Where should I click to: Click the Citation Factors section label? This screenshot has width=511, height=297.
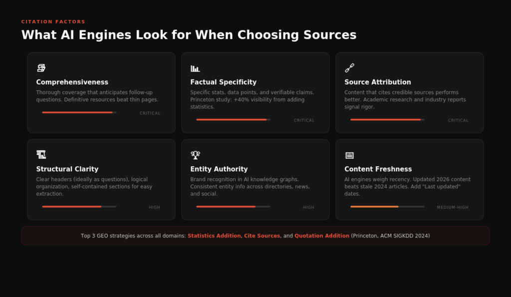53,22
